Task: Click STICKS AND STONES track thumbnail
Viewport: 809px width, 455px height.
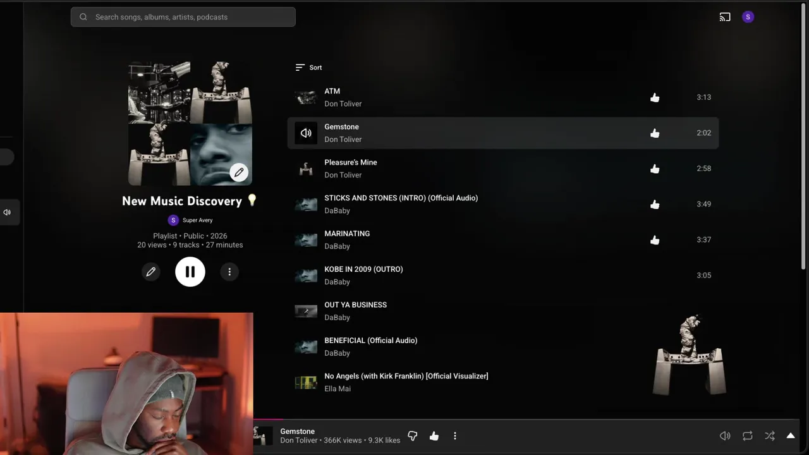Action: [x=306, y=204]
